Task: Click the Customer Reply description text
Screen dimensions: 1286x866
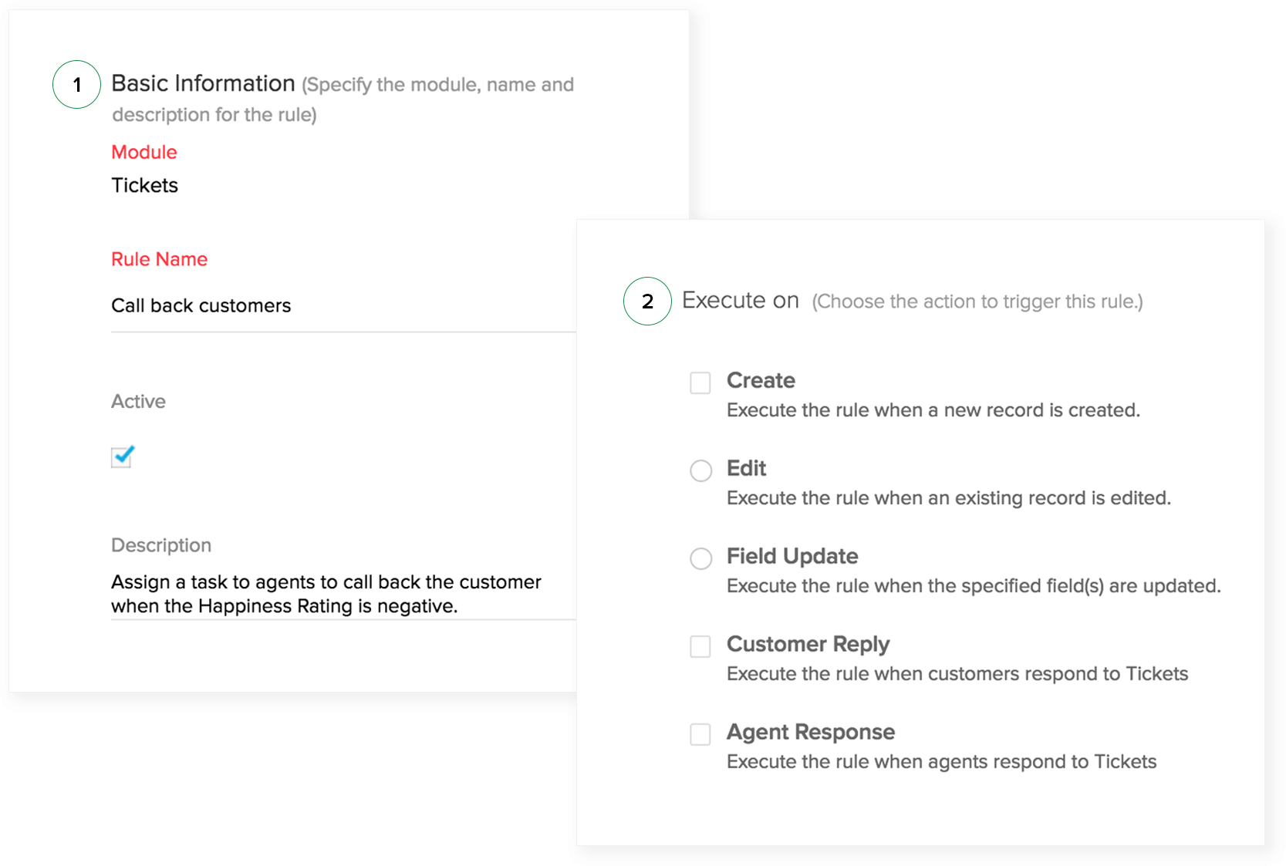Action: click(x=957, y=674)
